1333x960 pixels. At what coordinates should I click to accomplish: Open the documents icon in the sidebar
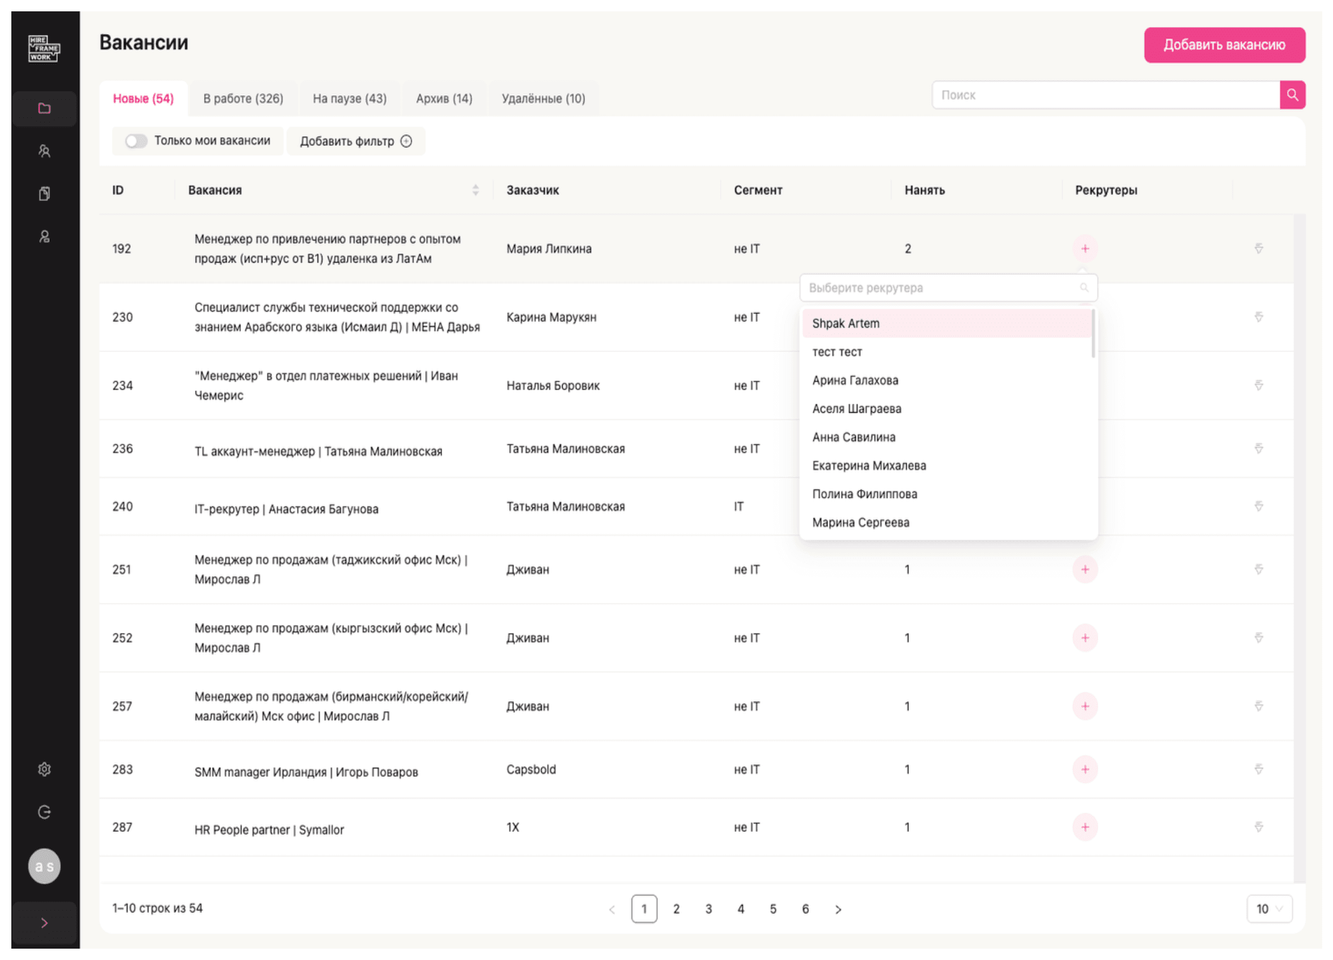pyautogui.click(x=44, y=194)
